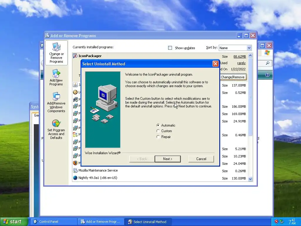Click the Nightly globe icon
Screen dimensions: 301x226
tap(75, 178)
